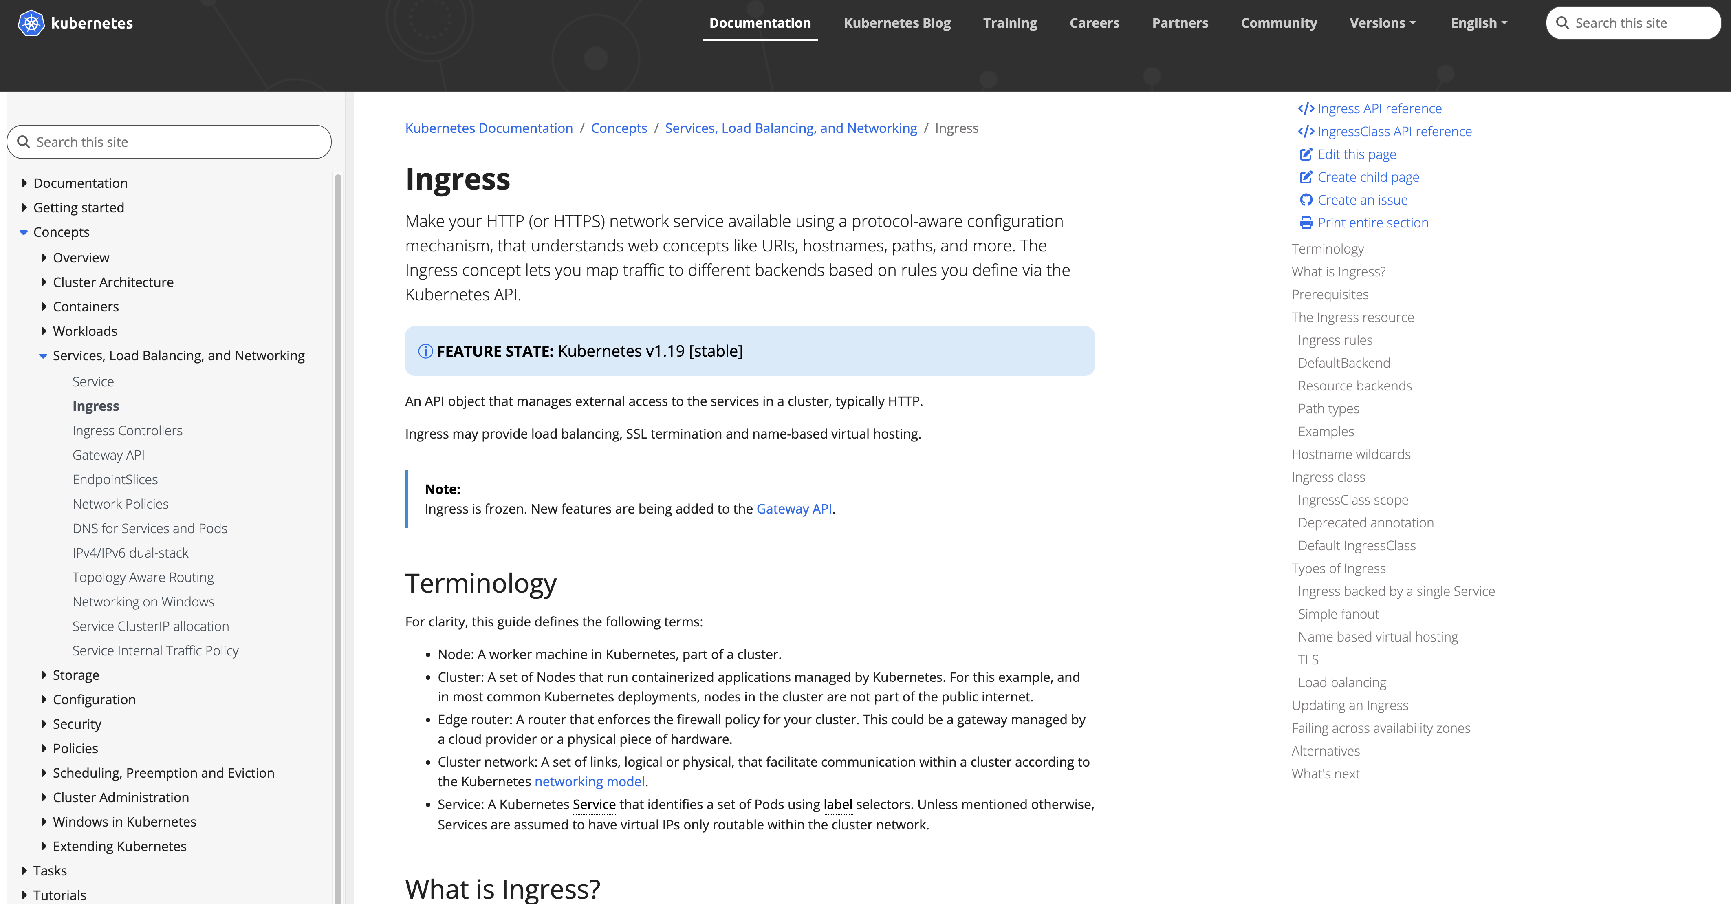Click the Kubernetes helm logo icon
The height and width of the screenshot is (904, 1731).
31,23
